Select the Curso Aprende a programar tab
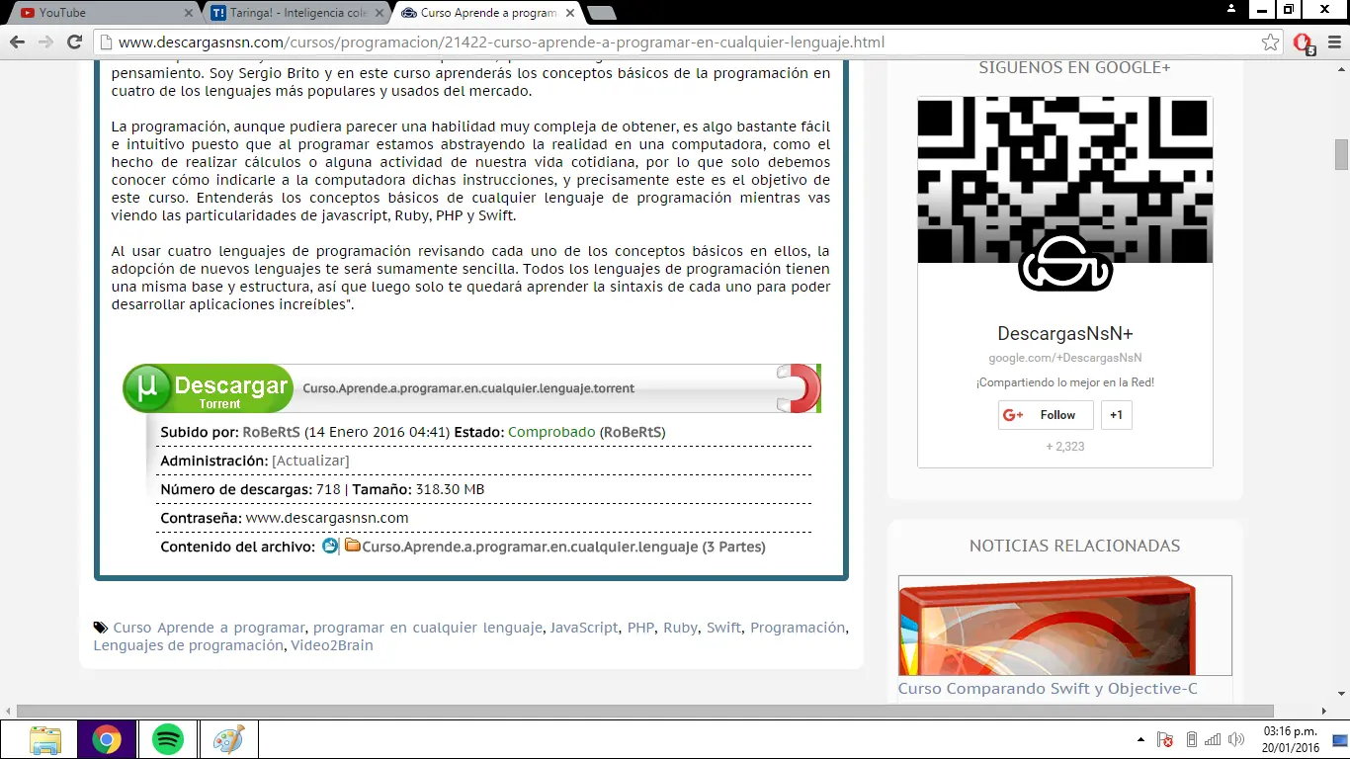The width and height of the screenshot is (1350, 759). [x=484, y=13]
